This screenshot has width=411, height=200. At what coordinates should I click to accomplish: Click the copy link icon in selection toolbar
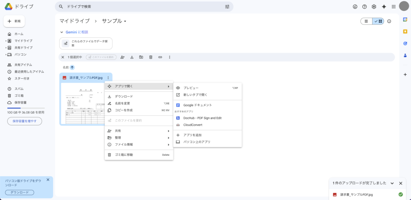coord(160,57)
